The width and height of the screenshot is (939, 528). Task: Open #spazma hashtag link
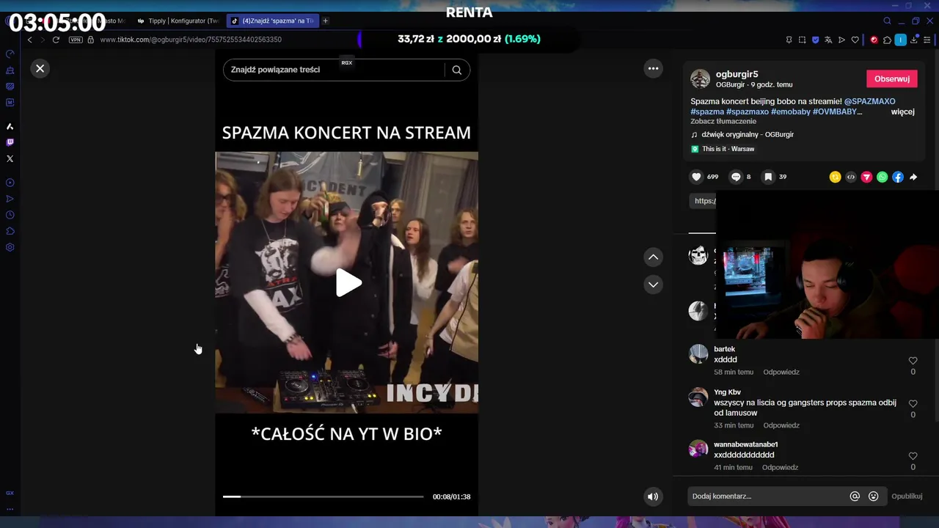pyautogui.click(x=707, y=111)
